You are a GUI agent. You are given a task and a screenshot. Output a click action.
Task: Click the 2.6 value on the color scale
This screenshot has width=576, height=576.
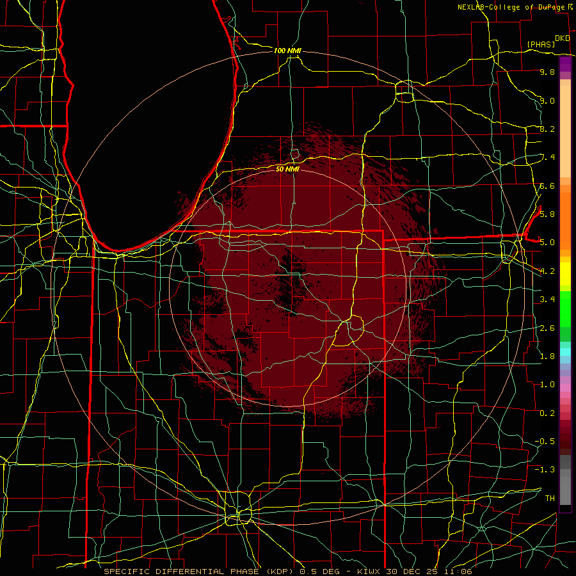point(547,328)
